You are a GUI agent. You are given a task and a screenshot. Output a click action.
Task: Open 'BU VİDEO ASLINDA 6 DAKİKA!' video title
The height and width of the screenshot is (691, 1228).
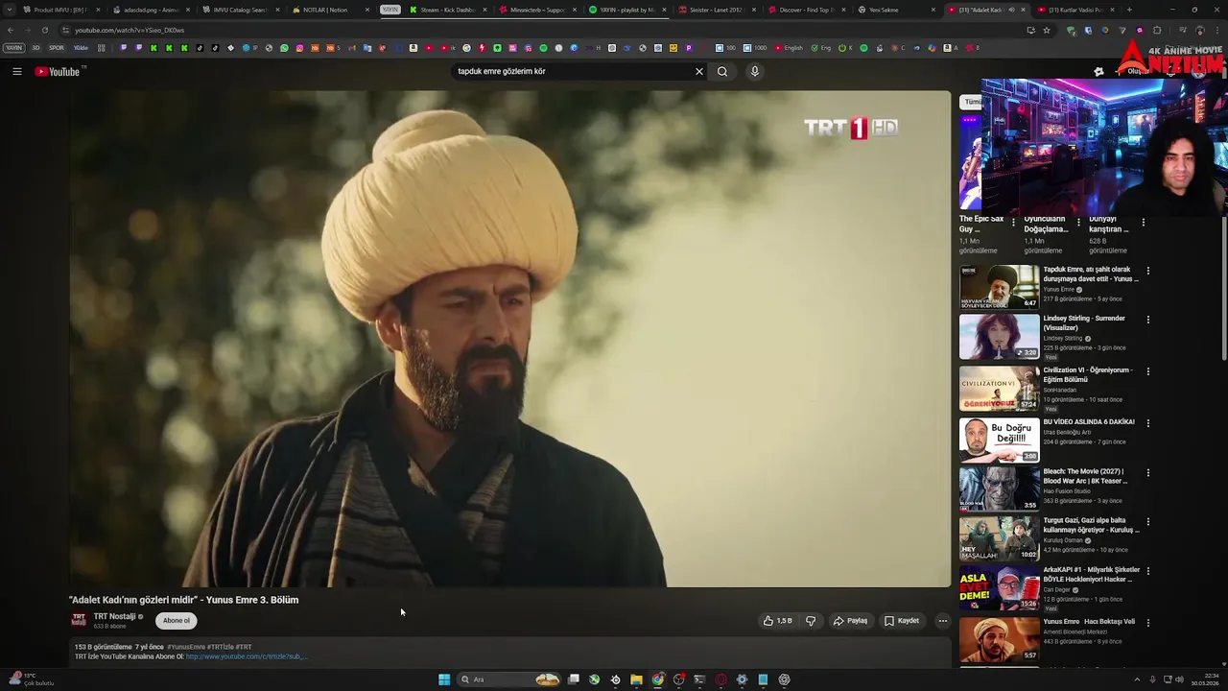pos(1089,422)
